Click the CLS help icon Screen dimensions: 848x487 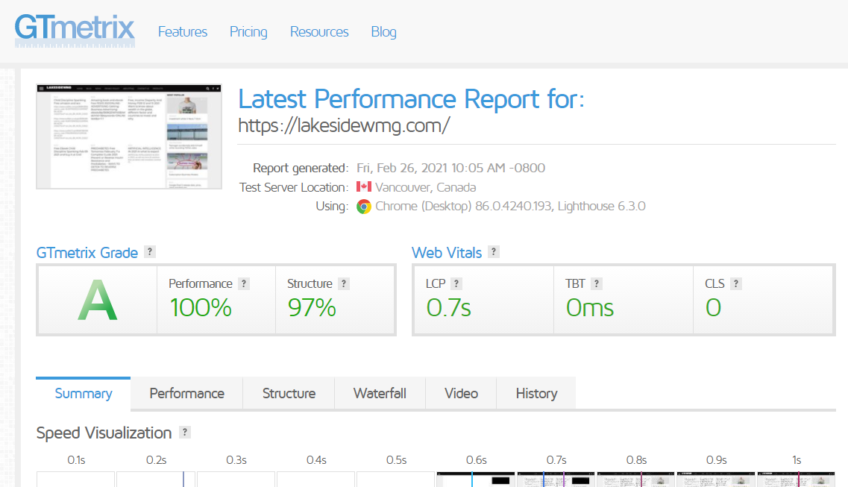[x=736, y=283]
